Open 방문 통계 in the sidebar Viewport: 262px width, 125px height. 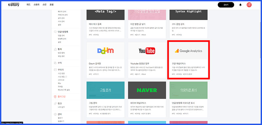pos(61,53)
